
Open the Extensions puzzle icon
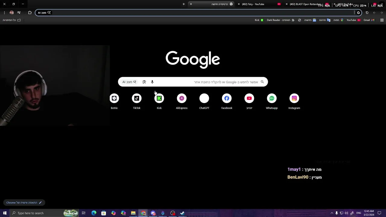tap(30, 13)
